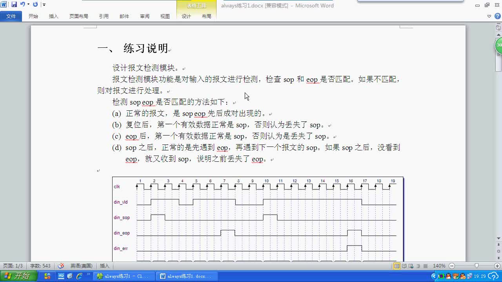Click the always练习1.docx Word taskbar button
The image size is (502, 282).
186,276
